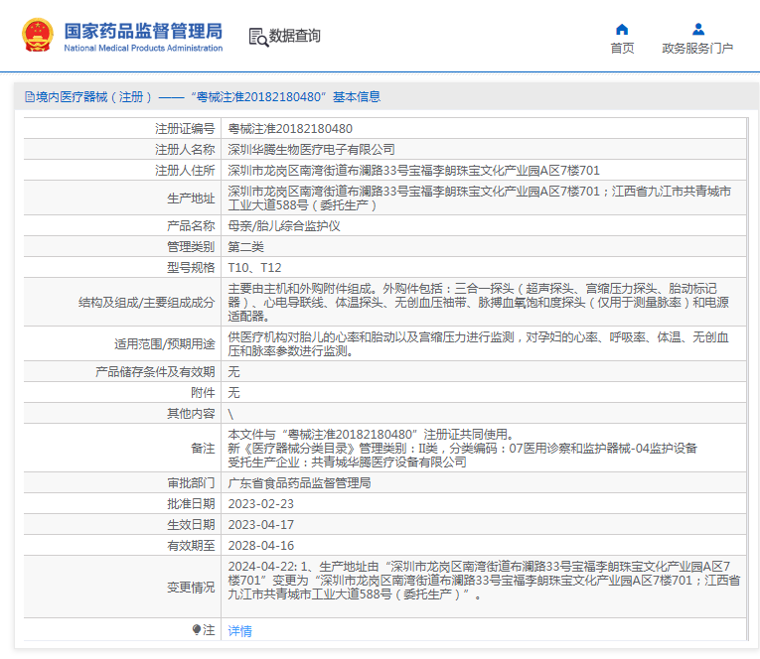This screenshot has height=659, width=760.
Task: Select 广东省食品药品监督管理局 value
Action: click(299, 483)
